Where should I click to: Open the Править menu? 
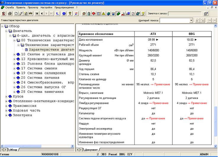pos(21,7)
